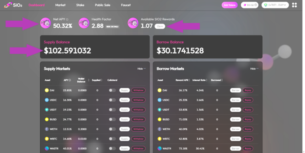Click the DAI coin icon in Supply Markets
The image size is (305, 153).
coord(47,91)
